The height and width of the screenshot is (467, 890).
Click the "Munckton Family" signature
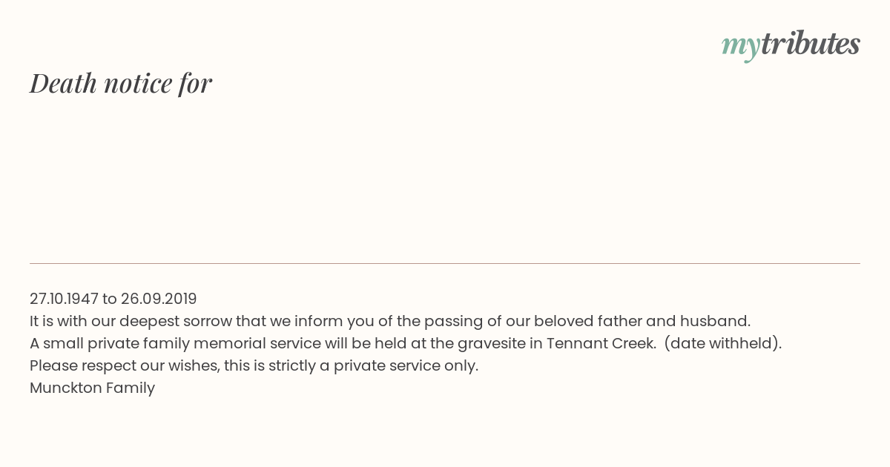92,388
